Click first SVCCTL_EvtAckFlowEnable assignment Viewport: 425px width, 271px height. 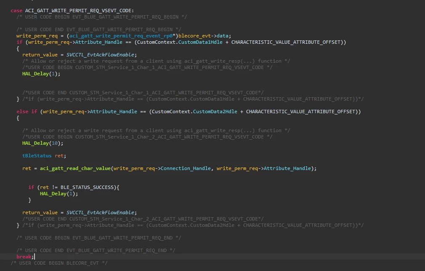[80, 55]
